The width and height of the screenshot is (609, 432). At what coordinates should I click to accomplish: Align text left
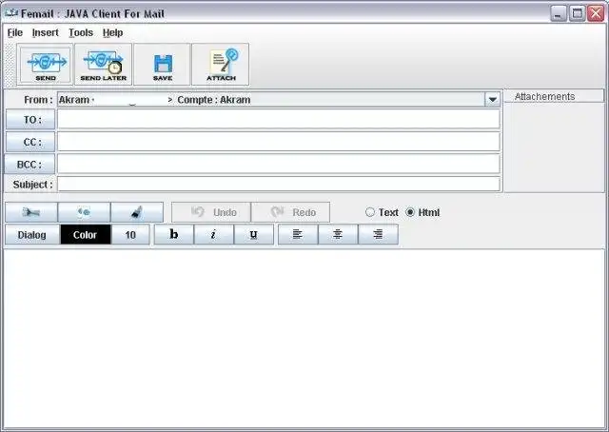pyautogui.click(x=298, y=234)
